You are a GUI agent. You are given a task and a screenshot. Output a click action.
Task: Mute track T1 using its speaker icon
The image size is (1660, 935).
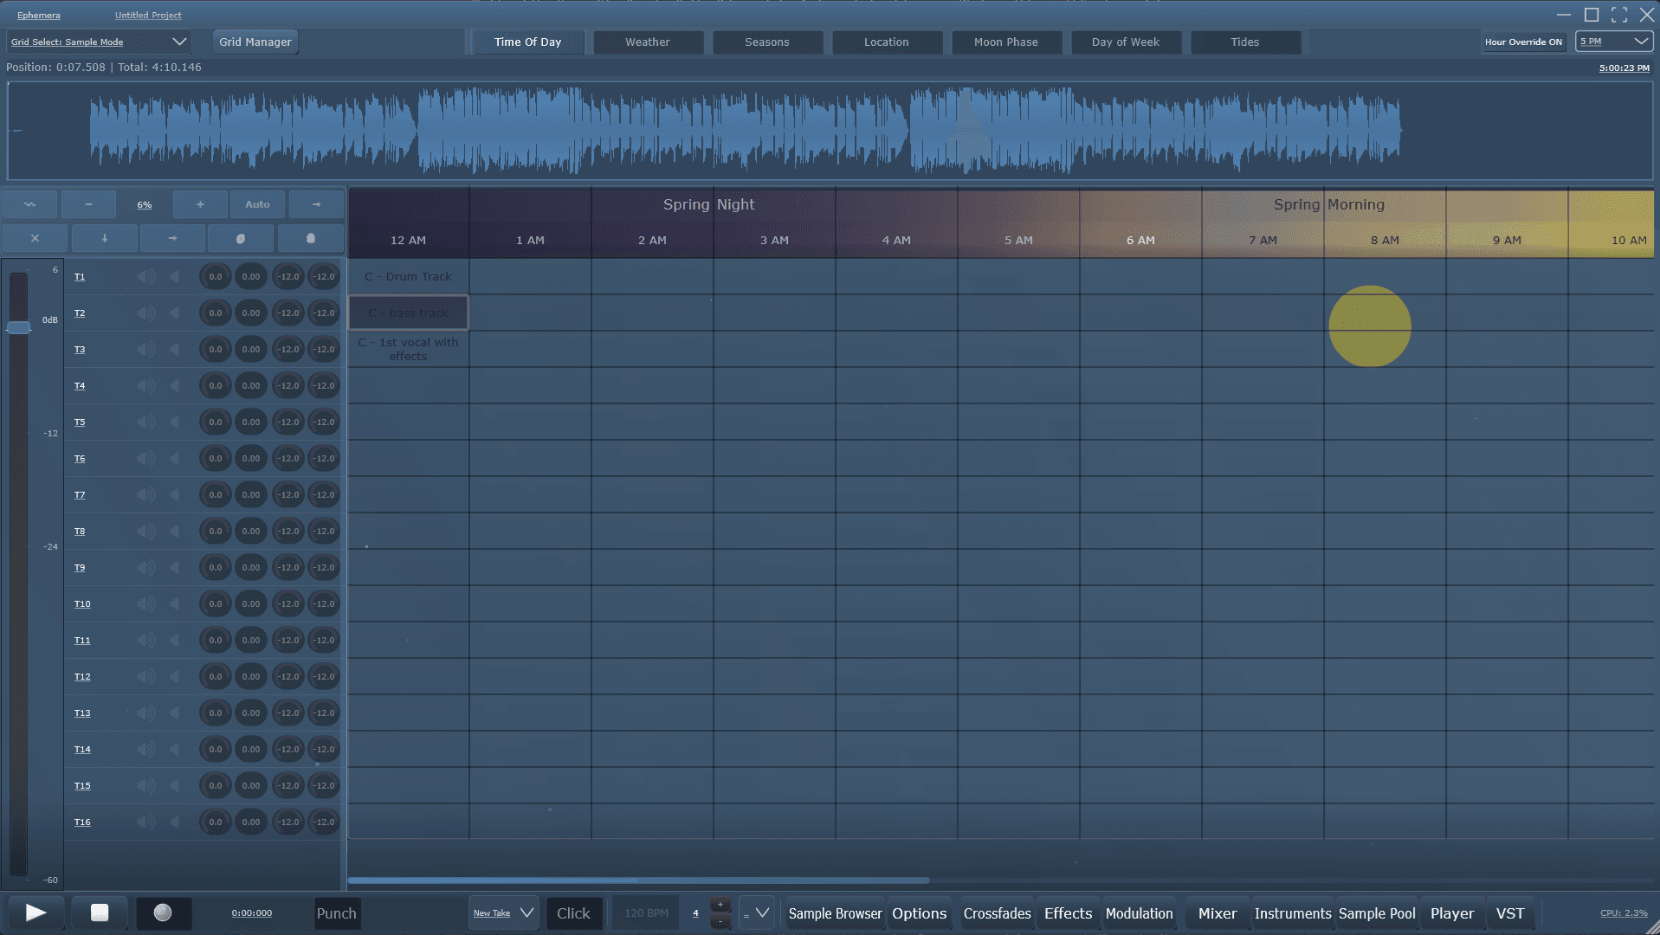(146, 277)
